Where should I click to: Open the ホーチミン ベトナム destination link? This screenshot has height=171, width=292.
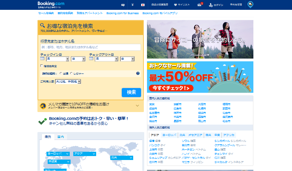[193, 149]
